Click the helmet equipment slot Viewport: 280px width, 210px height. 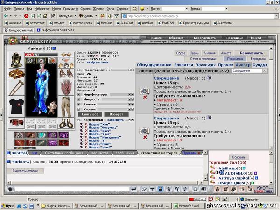16,60
